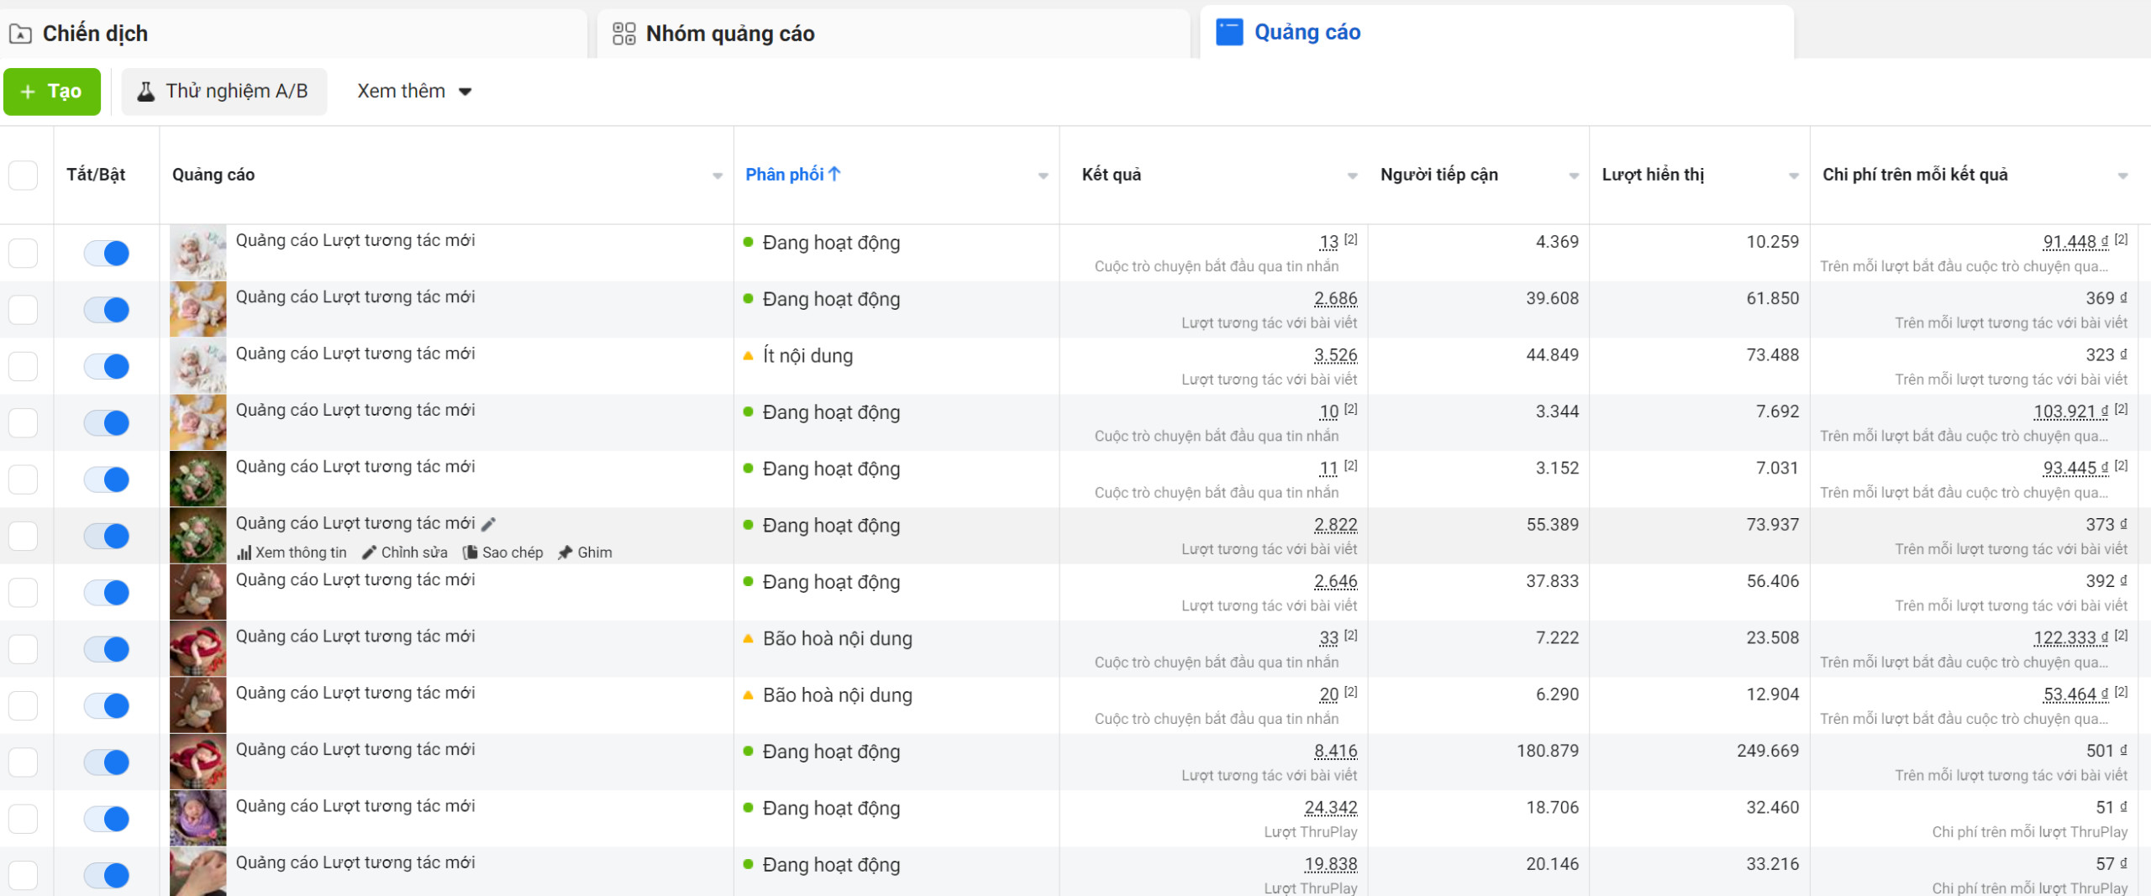
Task: Click the chart icon for Xem thông tin
Action: pos(245,553)
